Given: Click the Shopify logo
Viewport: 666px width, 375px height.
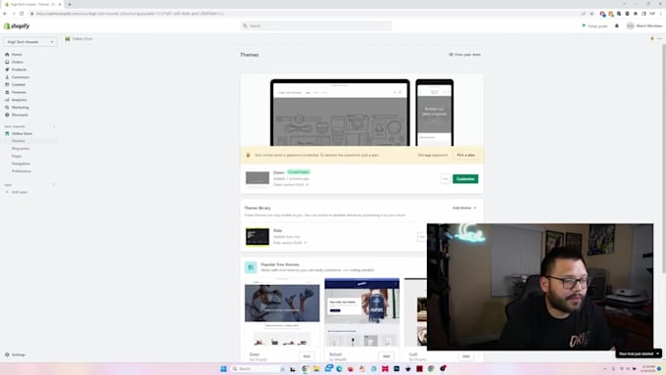Looking at the screenshot, I should pos(17,25).
